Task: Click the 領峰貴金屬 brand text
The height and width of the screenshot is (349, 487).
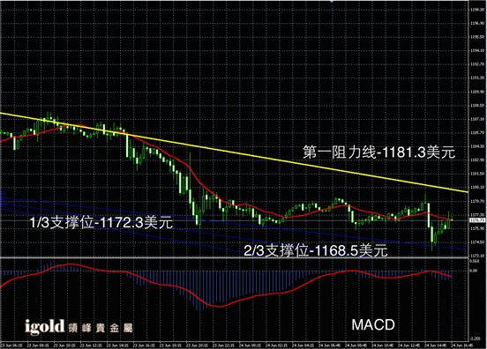Action: tap(101, 328)
